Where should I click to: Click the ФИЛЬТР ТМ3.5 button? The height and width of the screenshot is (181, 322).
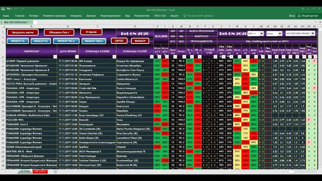pos(94,41)
